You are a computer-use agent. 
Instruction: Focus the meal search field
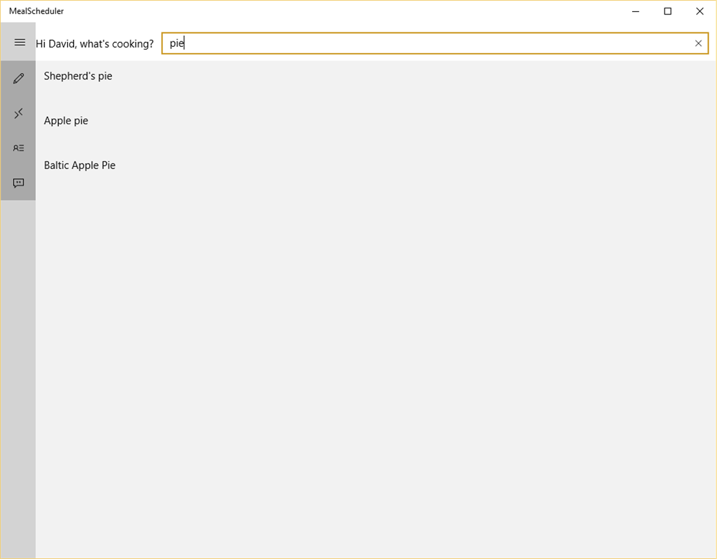(428, 43)
